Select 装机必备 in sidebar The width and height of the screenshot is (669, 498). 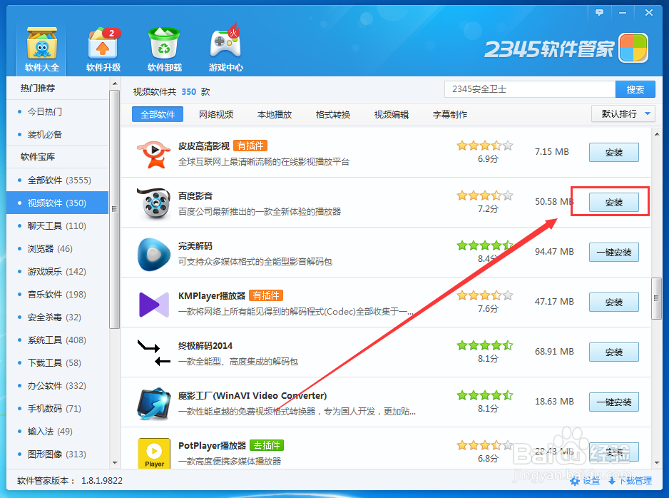click(x=57, y=134)
